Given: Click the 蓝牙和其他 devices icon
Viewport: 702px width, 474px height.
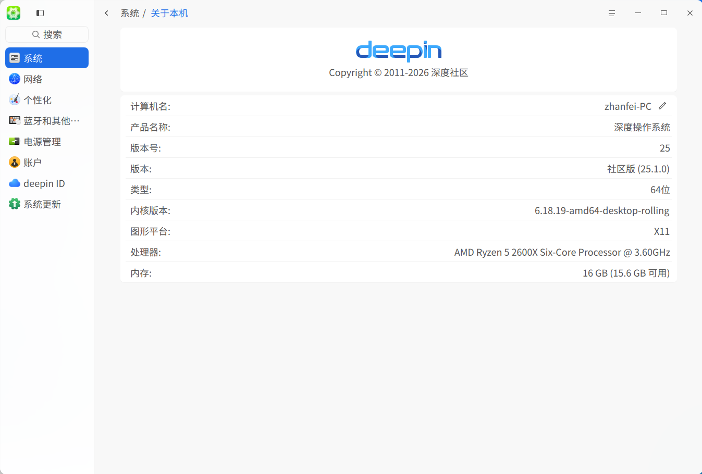Looking at the screenshot, I should click(15, 120).
